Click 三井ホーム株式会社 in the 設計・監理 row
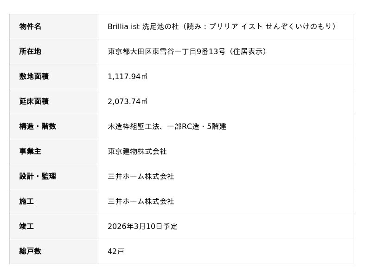The width and height of the screenshot is (371, 278). (x=141, y=176)
